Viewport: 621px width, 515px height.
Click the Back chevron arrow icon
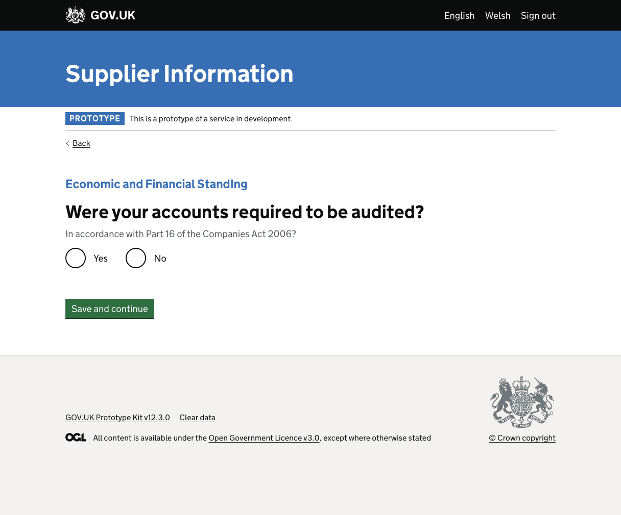coord(68,143)
